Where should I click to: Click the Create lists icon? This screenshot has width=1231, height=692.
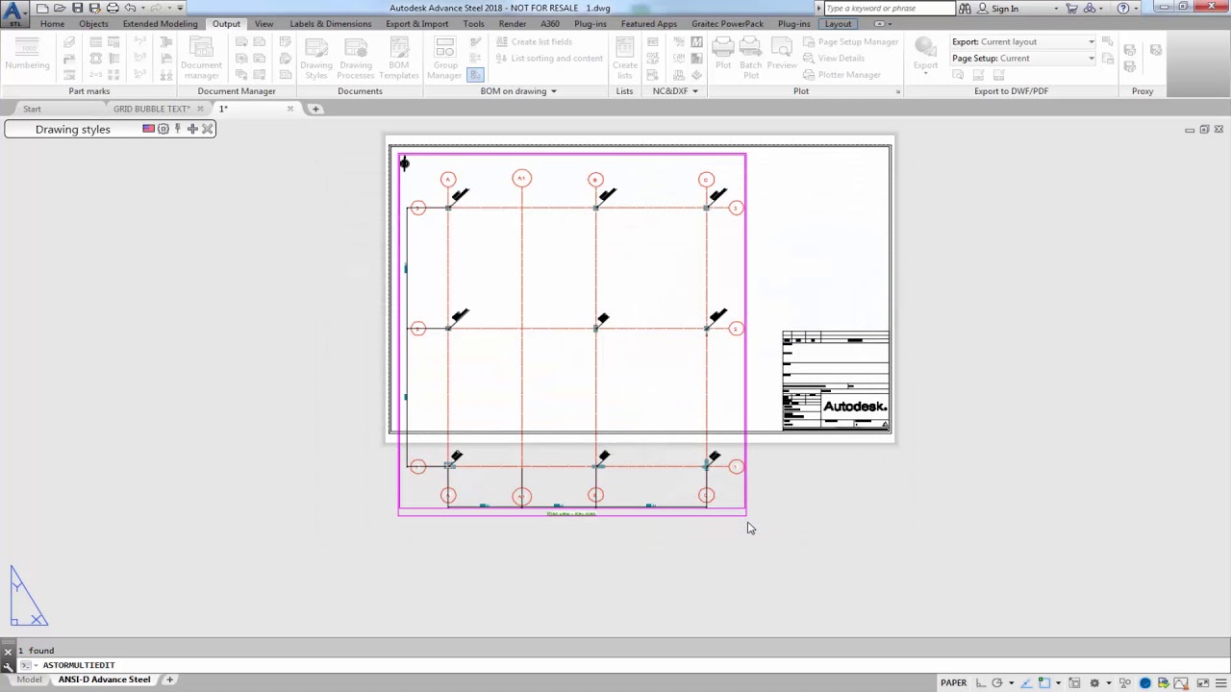(x=625, y=58)
